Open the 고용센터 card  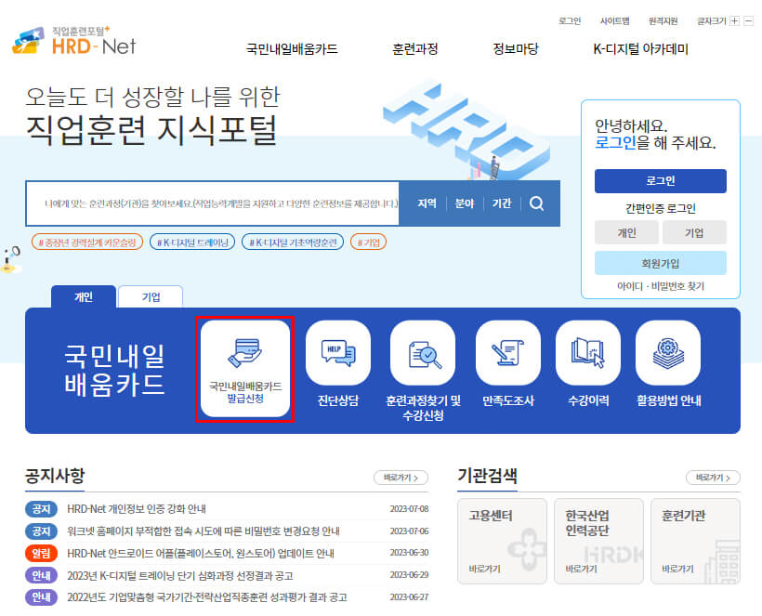coord(502,541)
